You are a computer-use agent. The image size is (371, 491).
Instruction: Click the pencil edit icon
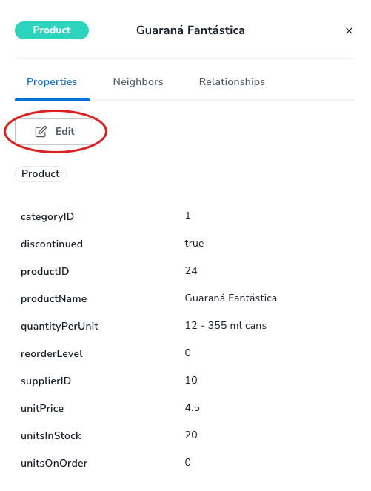pyautogui.click(x=41, y=132)
